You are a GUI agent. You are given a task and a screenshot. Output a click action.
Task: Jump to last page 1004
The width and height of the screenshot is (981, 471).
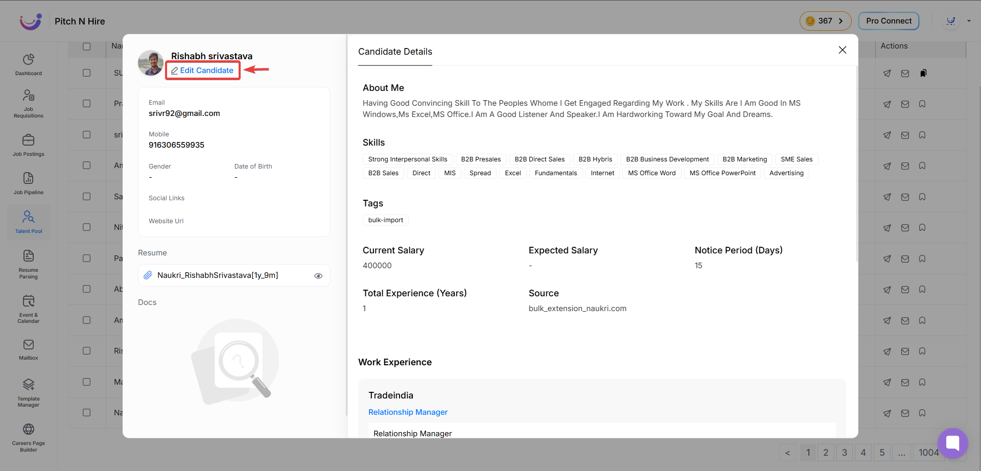point(928,453)
